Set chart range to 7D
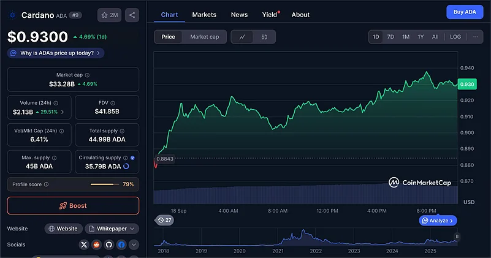 click(x=390, y=37)
